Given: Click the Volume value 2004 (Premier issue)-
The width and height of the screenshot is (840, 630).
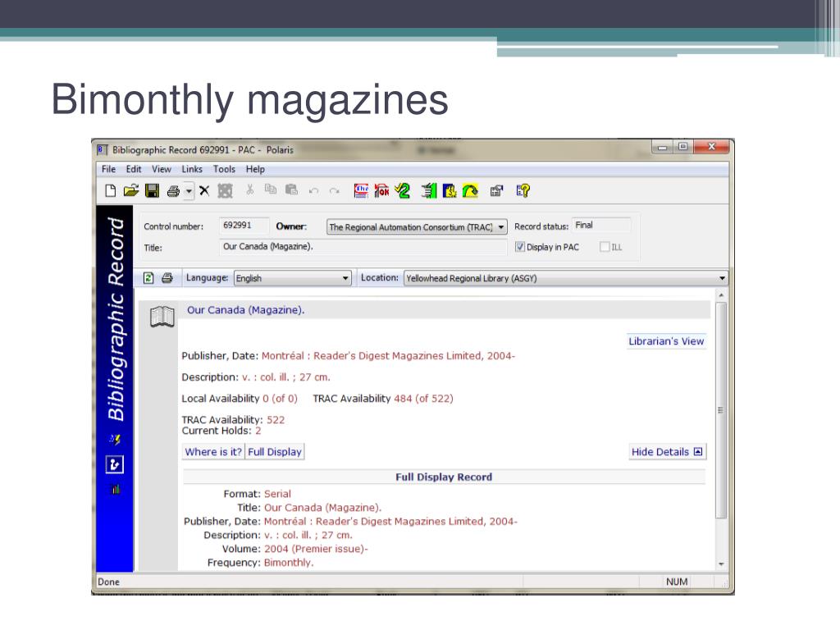Looking at the screenshot, I should tap(316, 549).
